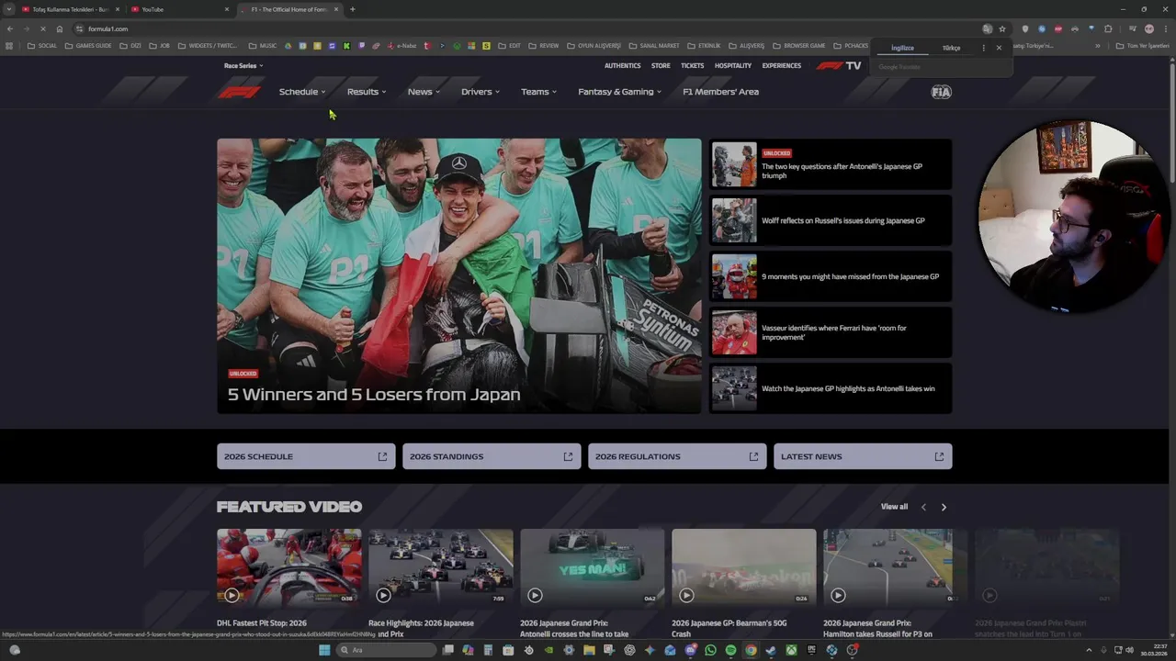This screenshot has width=1176, height=661.
Task: Click the F1 logo home icon
Action: coord(239,92)
